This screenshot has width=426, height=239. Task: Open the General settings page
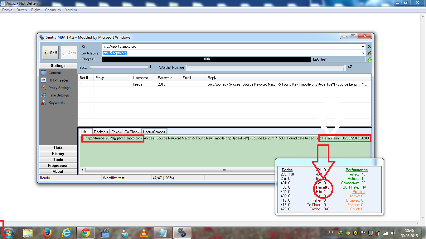coord(55,73)
